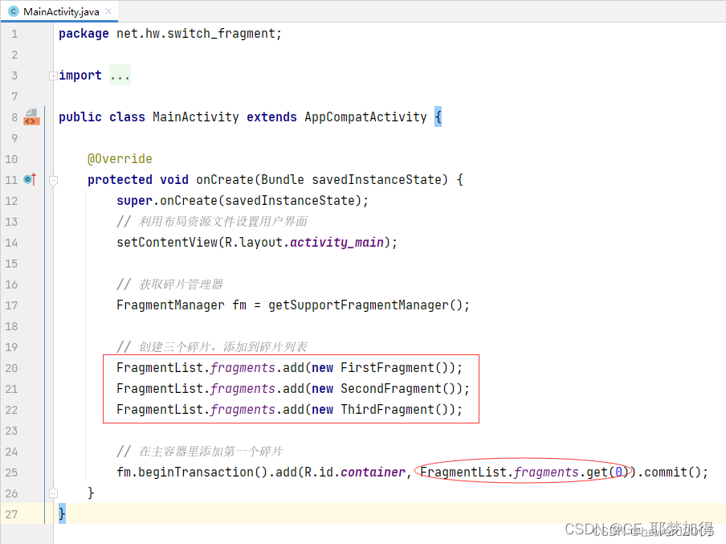Expand the folded import block

[x=53, y=76]
